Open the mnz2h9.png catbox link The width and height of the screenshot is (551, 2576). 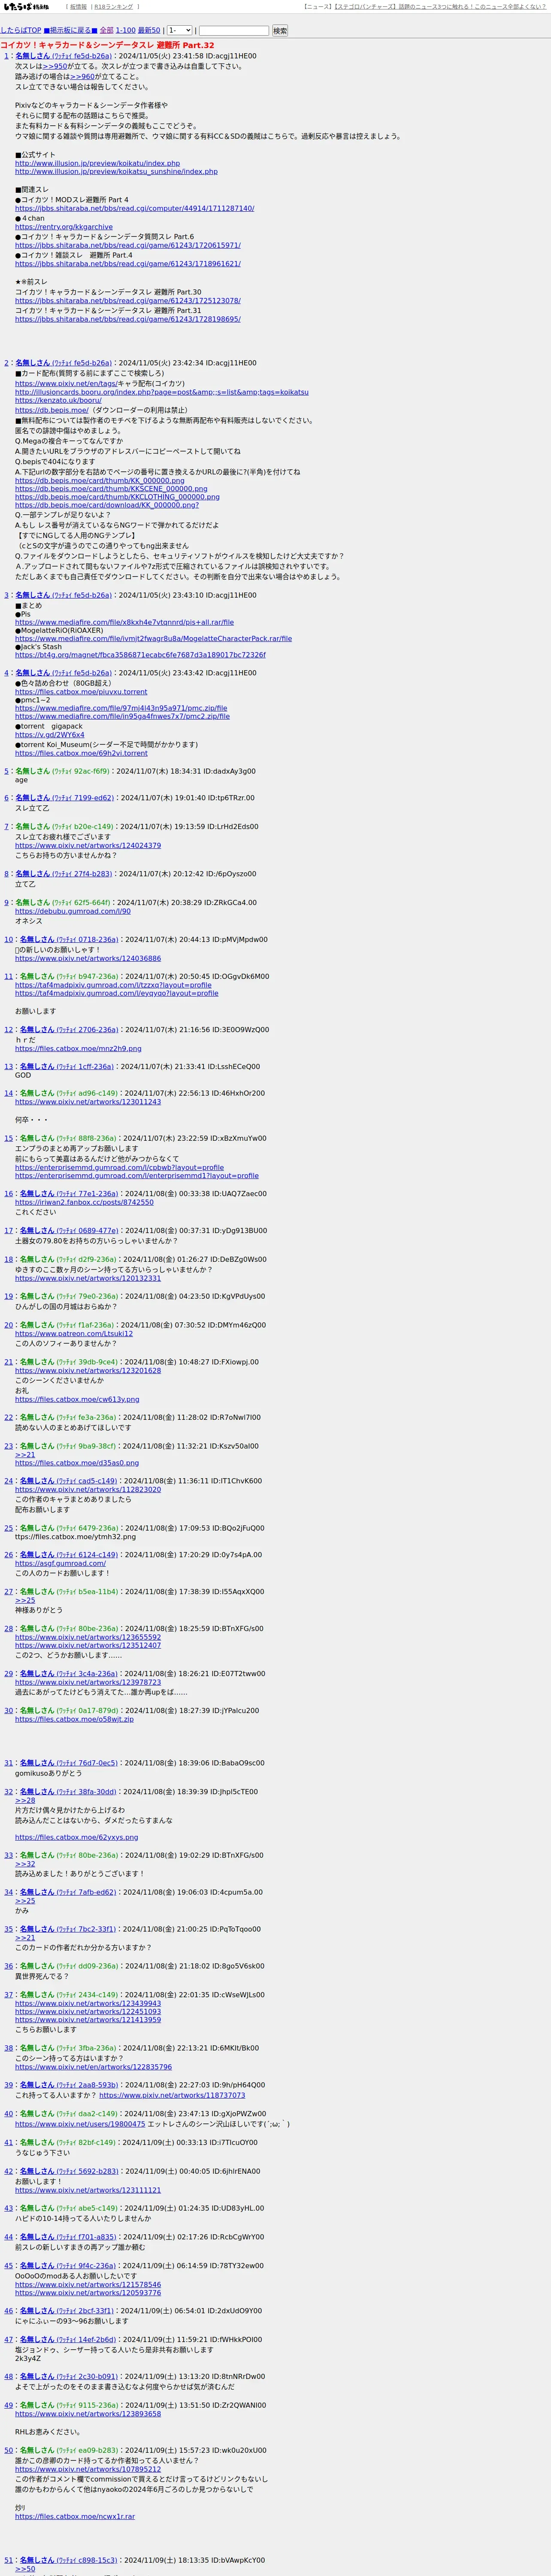pyautogui.click(x=78, y=1049)
